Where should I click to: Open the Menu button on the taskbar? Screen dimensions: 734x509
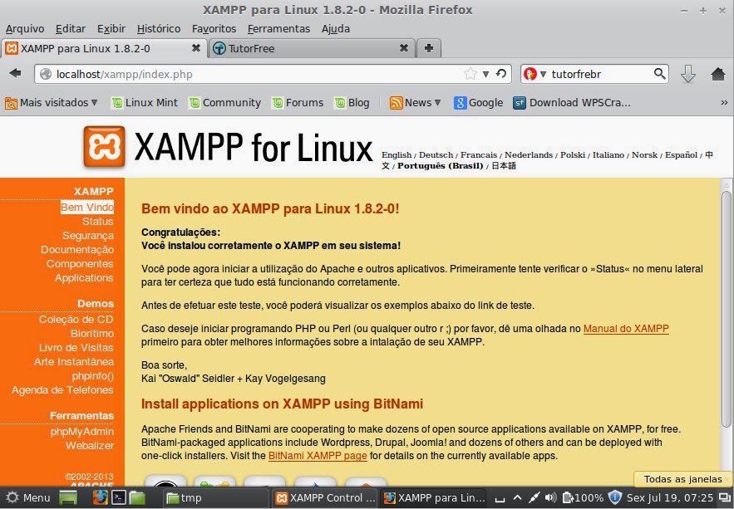28,497
